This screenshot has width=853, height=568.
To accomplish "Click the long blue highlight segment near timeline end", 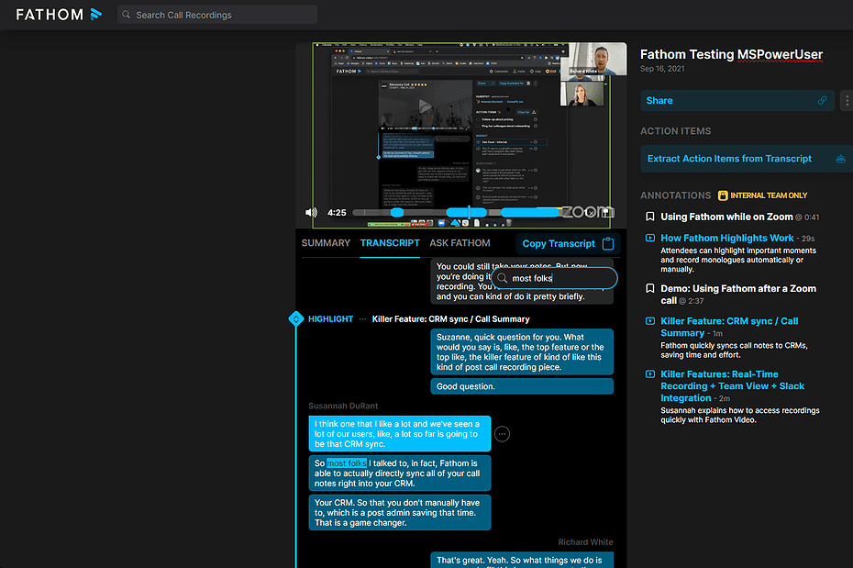I will click(530, 212).
